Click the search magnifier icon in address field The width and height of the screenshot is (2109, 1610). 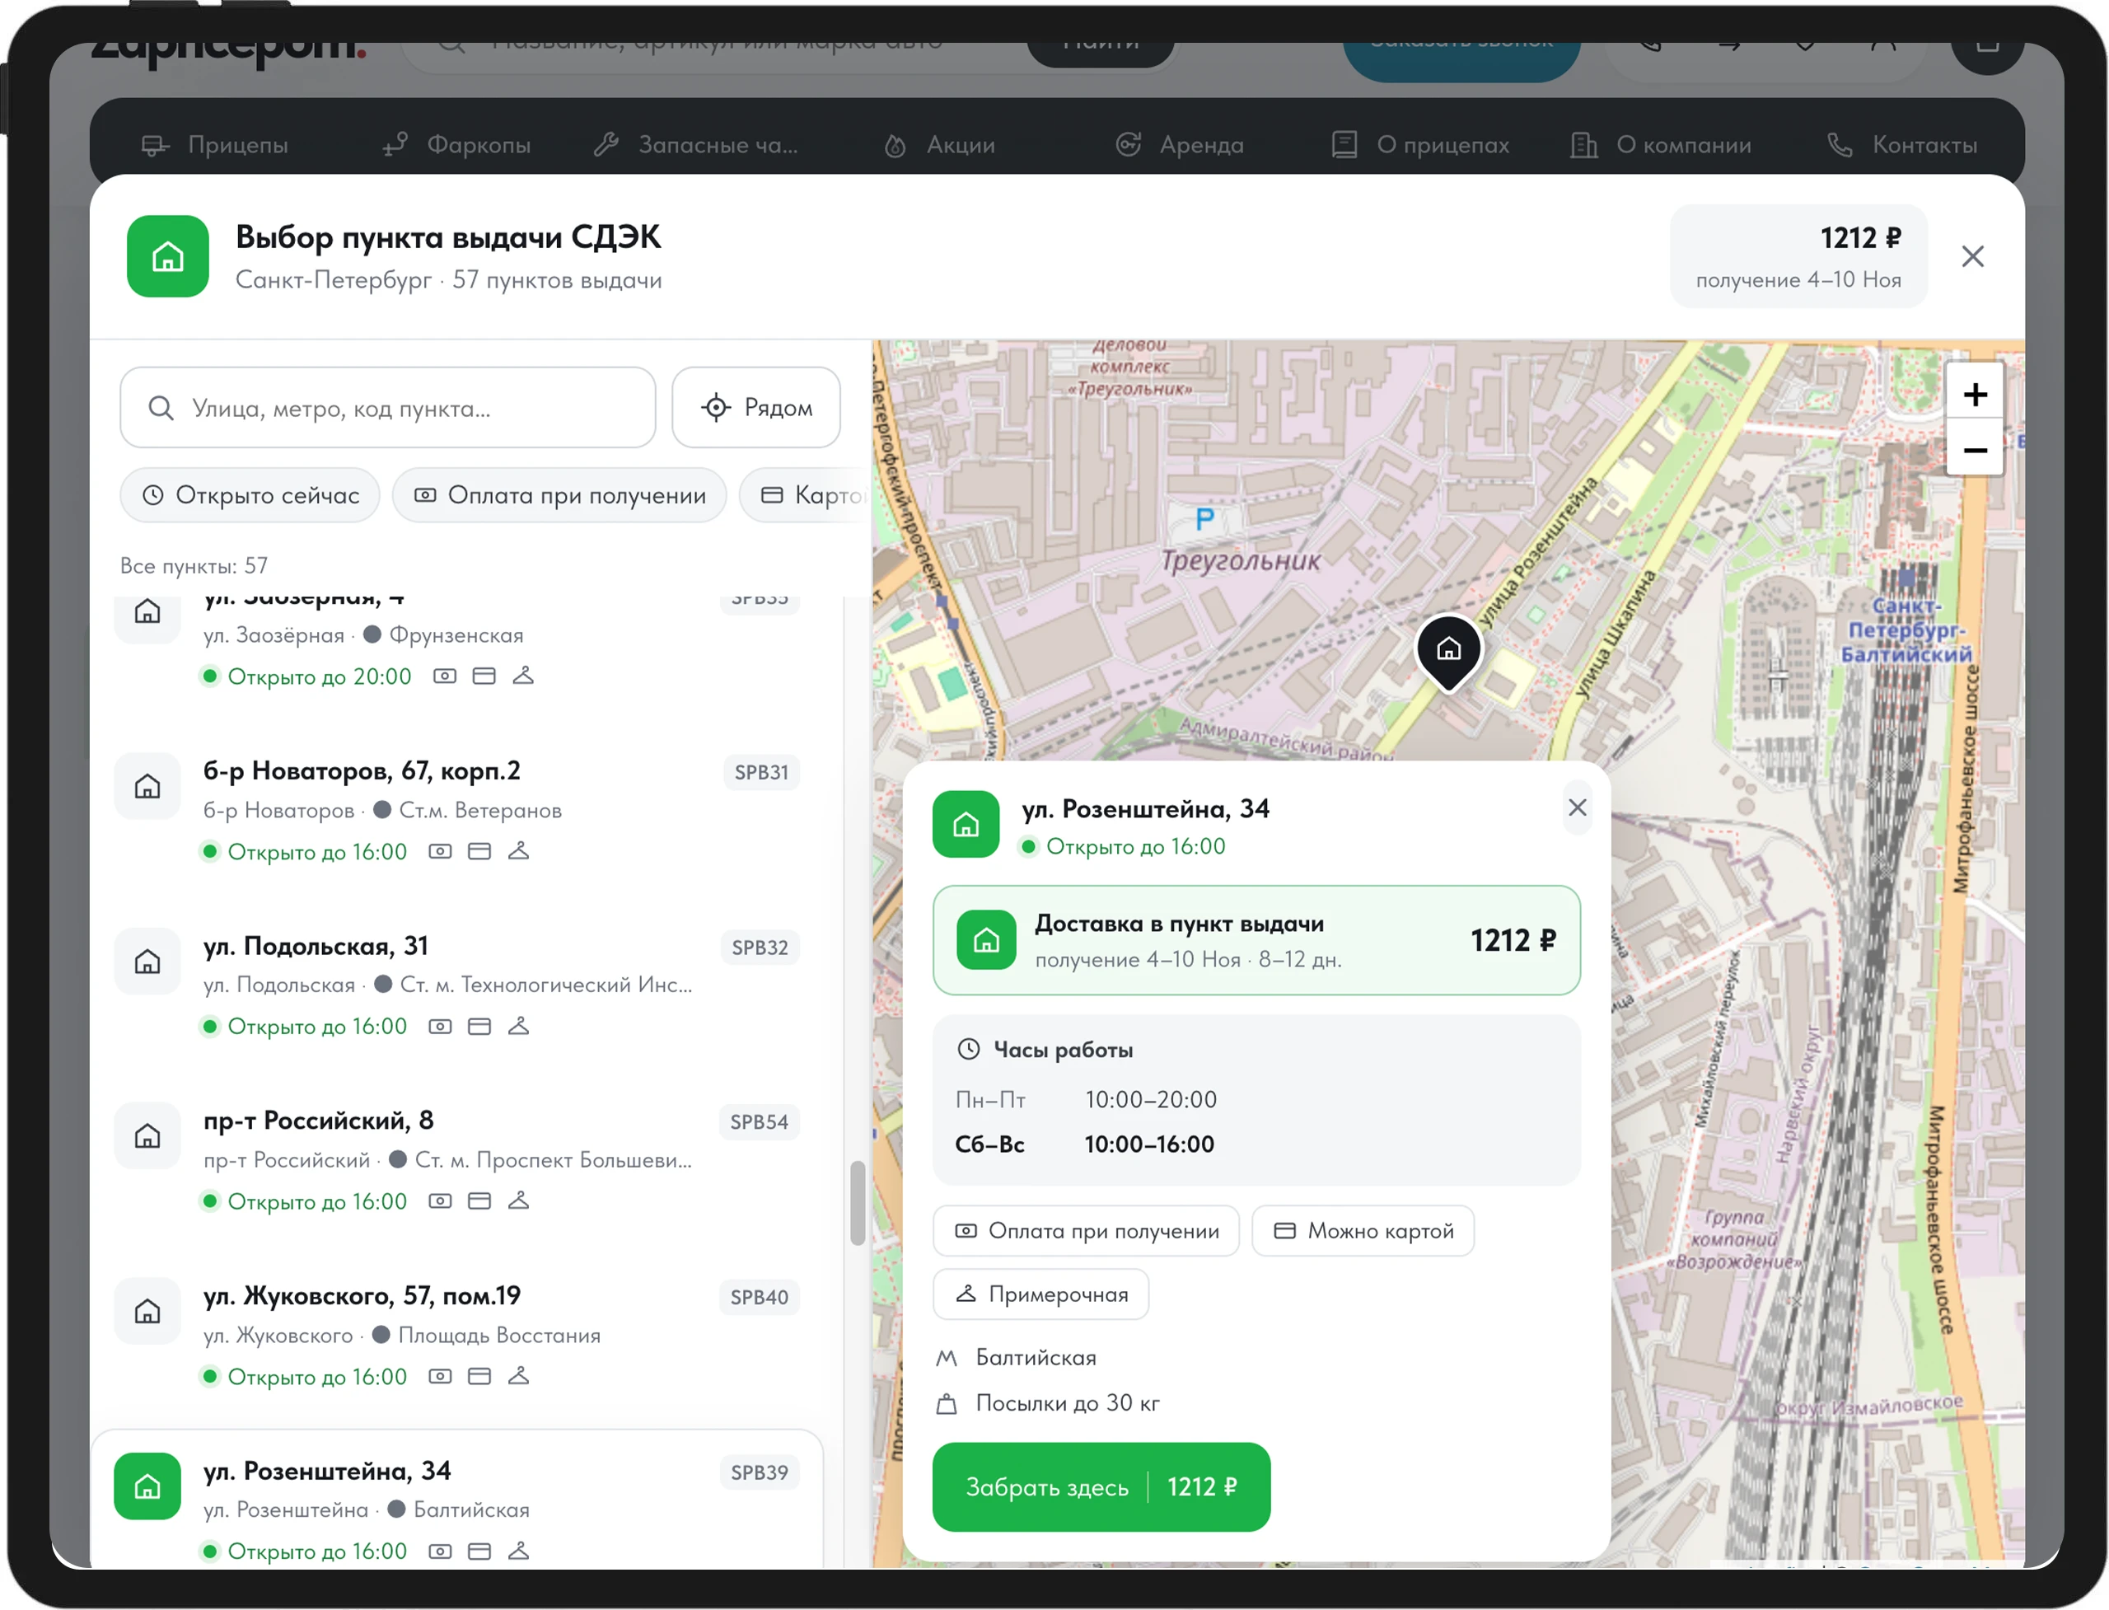(161, 408)
